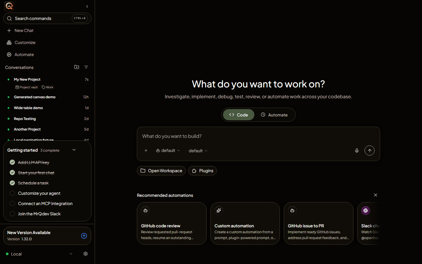Click the Custom automation sparkle icon
Image resolution: width=422 pixels, height=264 pixels.
click(x=219, y=211)
